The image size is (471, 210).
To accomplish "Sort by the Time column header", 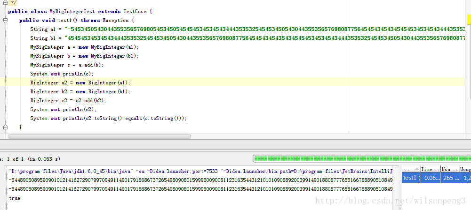I will tap(431, 169).
